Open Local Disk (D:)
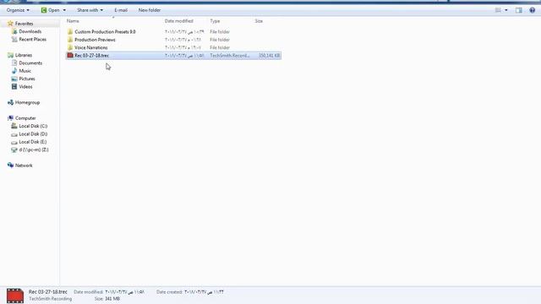The height and width of the screenshot is (304, 541). [33, 134]
